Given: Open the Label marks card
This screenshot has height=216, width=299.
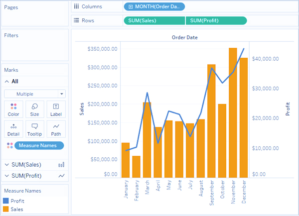Looking at the screenshot, I should (56, 109).
